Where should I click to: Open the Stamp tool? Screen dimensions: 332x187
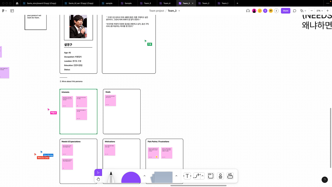pos(220,176)
